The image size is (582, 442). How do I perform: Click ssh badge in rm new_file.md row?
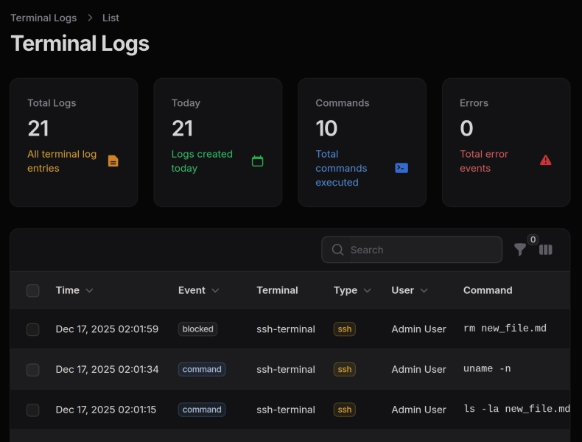(345, 329)
